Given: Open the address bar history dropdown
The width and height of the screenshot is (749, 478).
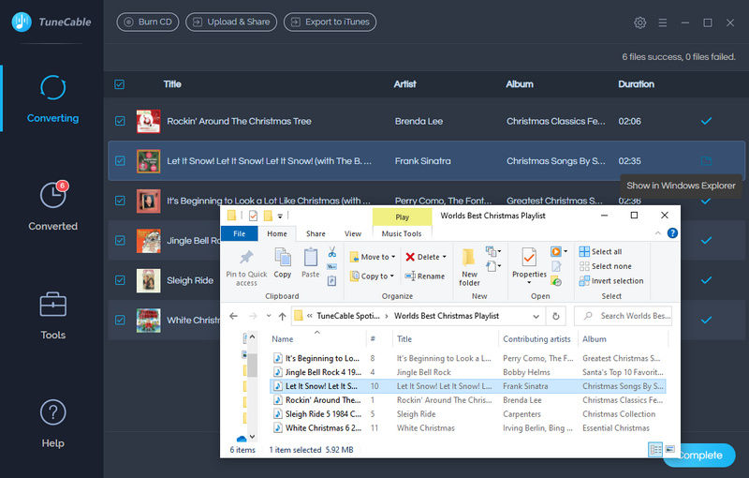Looking at the screenshot, I should 536,317.
